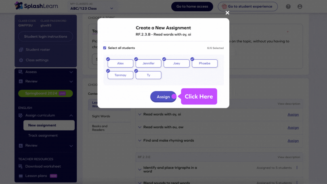327x184 pixels.
Task: Click the Assign button in dialog
Action: coord(163,97)
